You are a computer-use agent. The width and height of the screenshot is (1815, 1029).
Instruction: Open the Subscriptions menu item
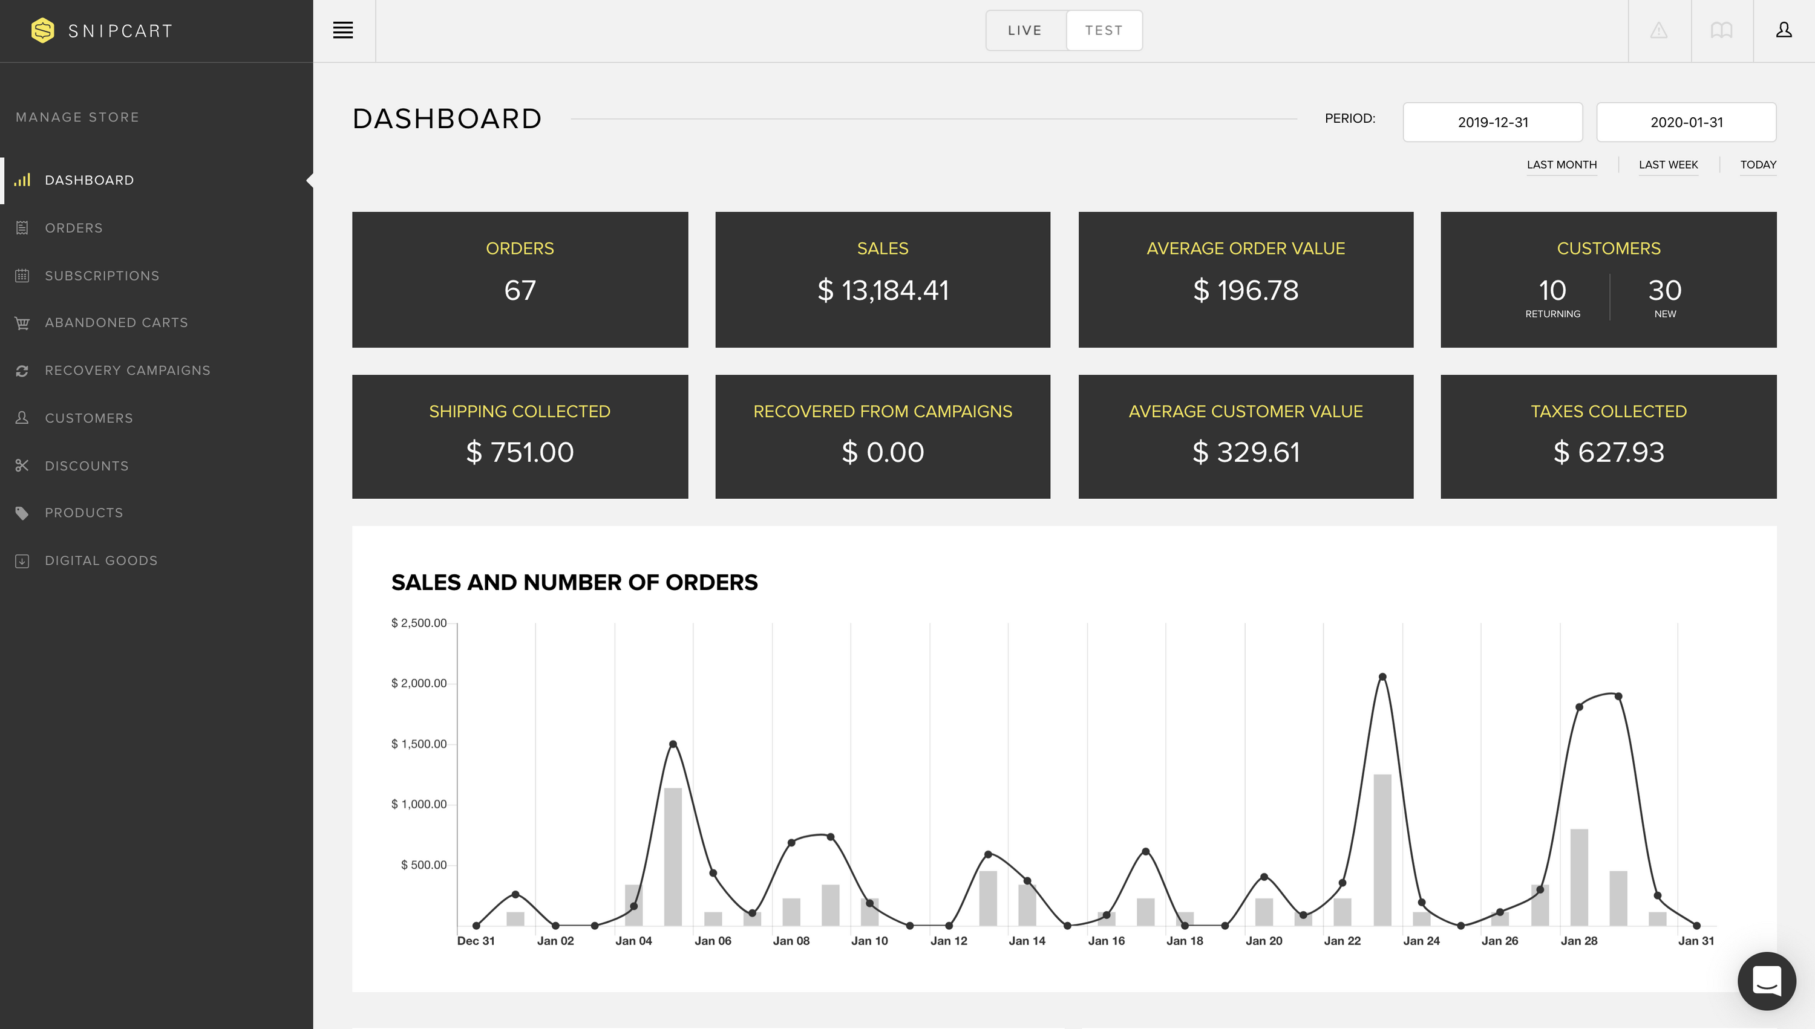102,276
